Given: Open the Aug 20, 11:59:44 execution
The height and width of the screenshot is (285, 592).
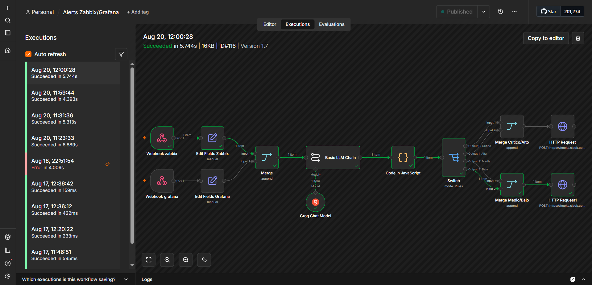Looking at the screenshot, I should (x=73, y=96).
